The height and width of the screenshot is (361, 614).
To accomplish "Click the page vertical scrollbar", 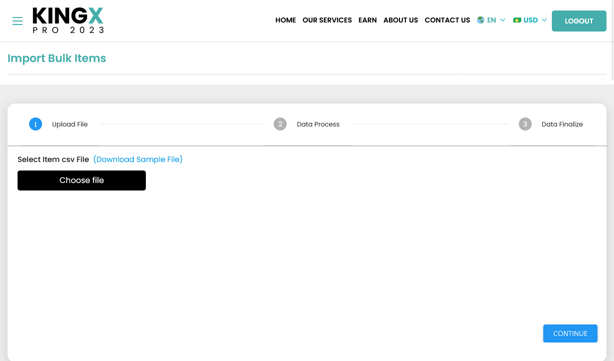I will (612, 40).
